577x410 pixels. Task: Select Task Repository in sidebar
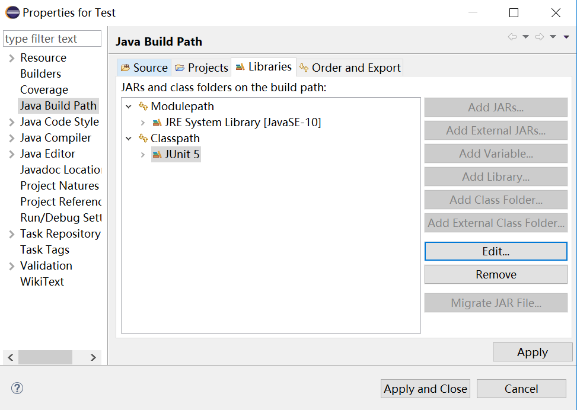click(60, 233)
